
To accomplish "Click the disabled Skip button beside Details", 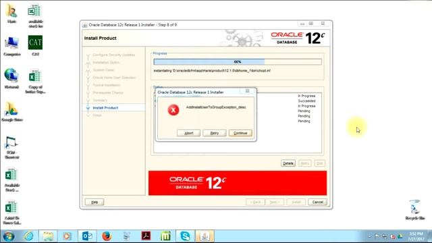I will [x=319, y=163].
